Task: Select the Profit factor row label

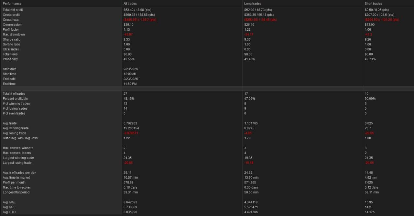Action: (x=11, y=30)
